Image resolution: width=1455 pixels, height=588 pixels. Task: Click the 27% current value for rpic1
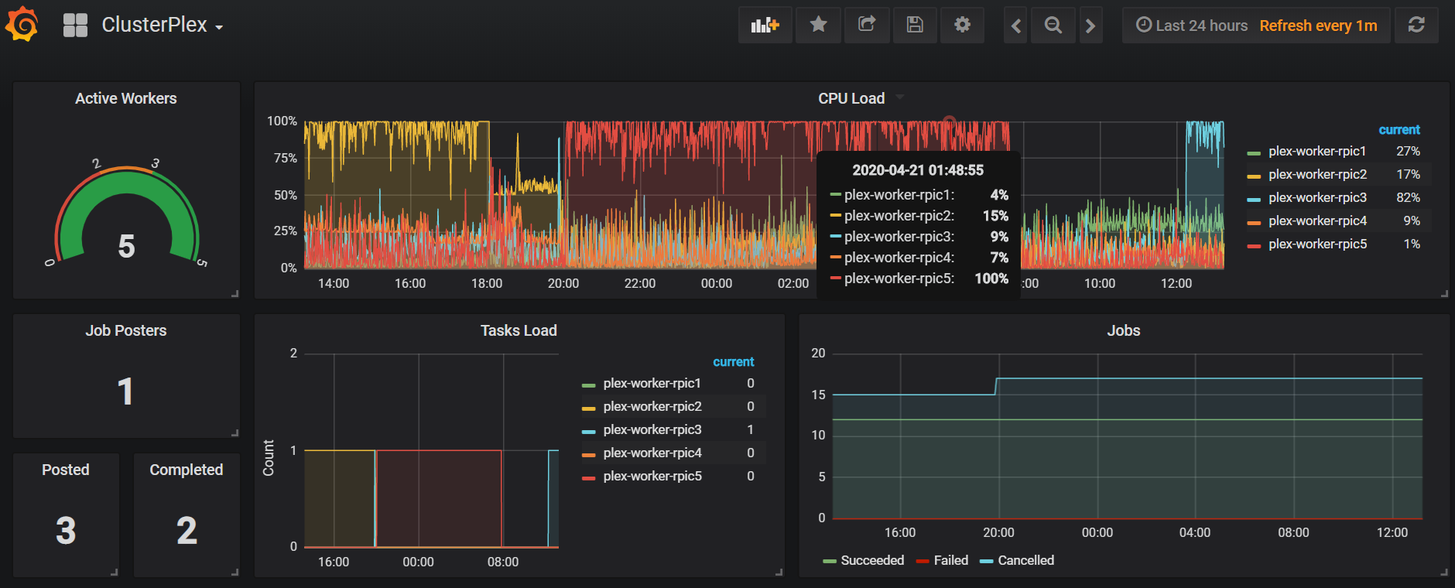click(1408, 151)
